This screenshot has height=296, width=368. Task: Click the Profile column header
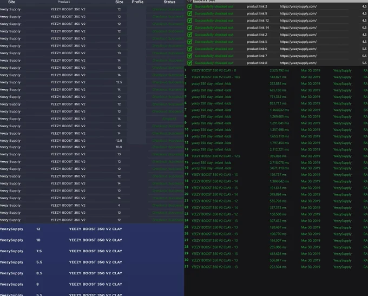click(137, 2)
